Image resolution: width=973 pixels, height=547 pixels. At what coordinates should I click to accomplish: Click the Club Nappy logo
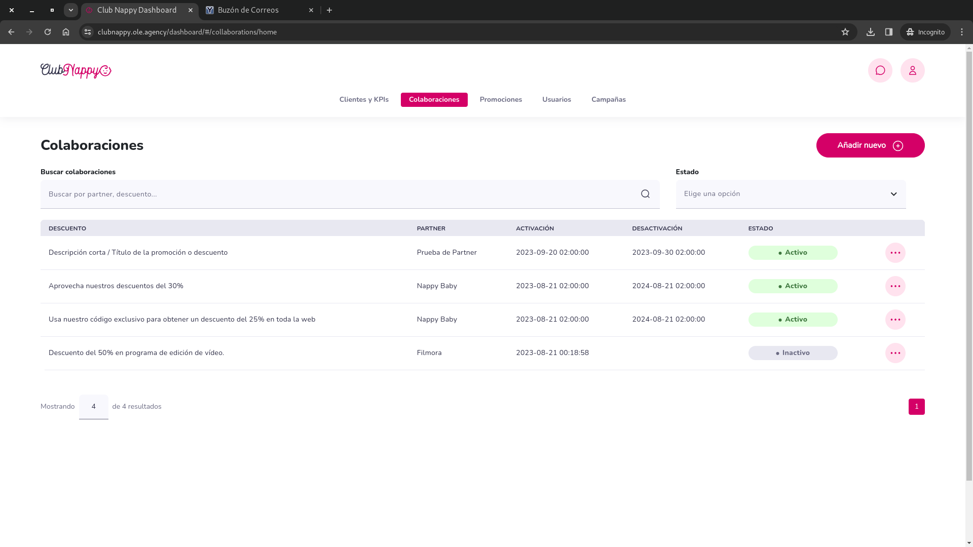coord(76,71)
